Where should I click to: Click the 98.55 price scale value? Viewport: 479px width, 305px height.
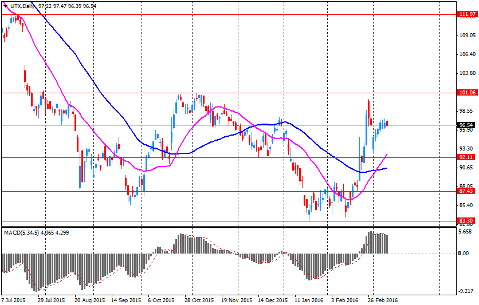click(466, 111)
